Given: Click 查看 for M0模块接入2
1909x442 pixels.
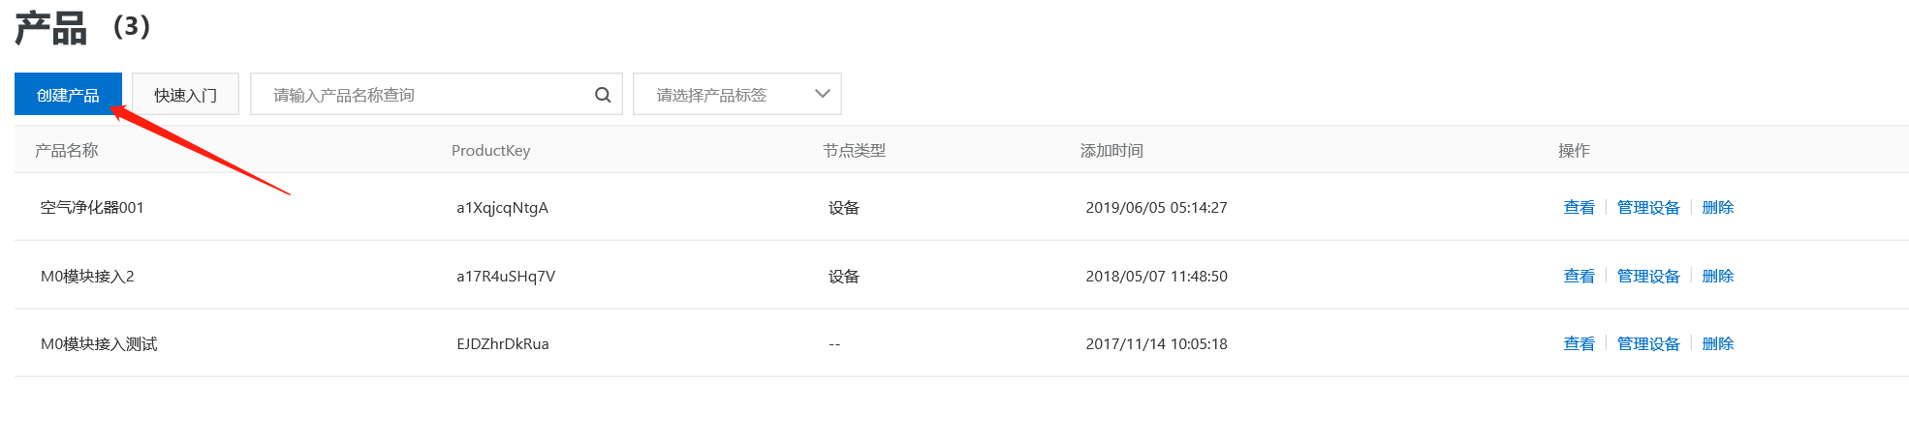Looking at the screenshot, I should [1579, 276].
